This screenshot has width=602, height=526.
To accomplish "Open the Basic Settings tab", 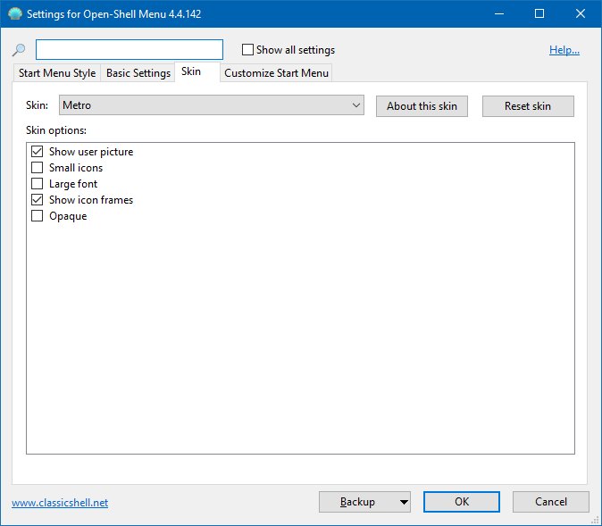I will 138,73.
